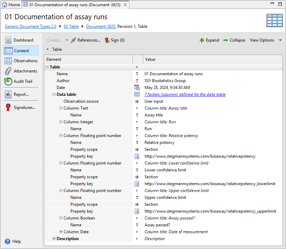Screen dimensions: 286x249
Task: Open Report chart icon
Action: [8, 94]
